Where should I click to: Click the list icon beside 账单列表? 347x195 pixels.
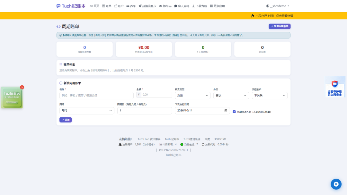(61, 64)
